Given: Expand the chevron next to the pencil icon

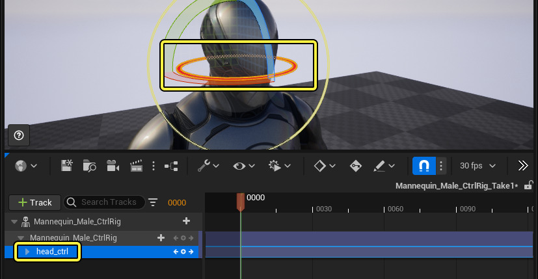Looking at the screenshot, I should [x=392, y=166].
